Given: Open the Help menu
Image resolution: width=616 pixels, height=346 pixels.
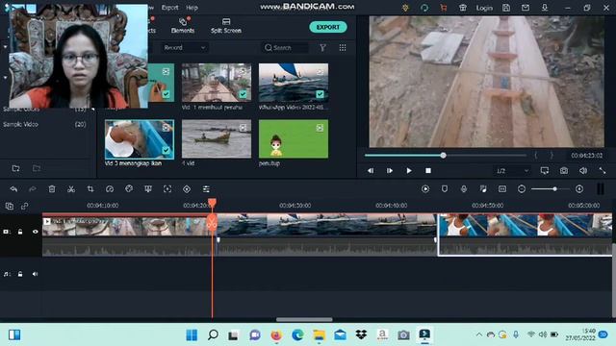Looking at the screenshot, I should pos(192,8).
